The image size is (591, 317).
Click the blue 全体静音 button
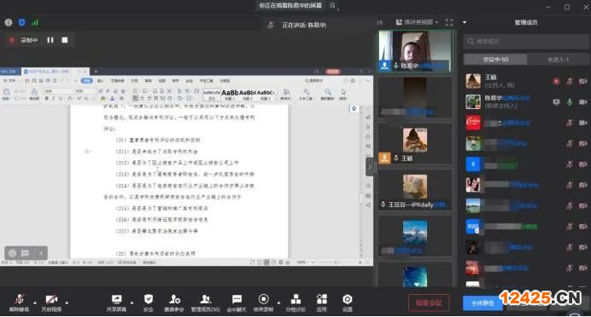tap(483, 303)
